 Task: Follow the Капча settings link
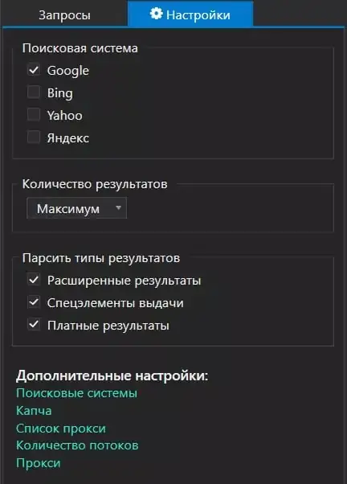(x=34, y=411)
